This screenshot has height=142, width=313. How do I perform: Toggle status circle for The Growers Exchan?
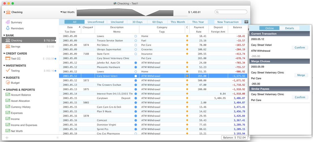coord(136,85)
